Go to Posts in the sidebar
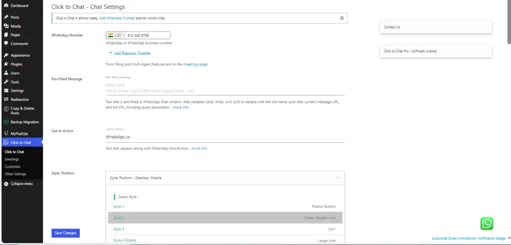Image resolution: width=511 pixels, height=245 pixels. (x=15, y=17)
